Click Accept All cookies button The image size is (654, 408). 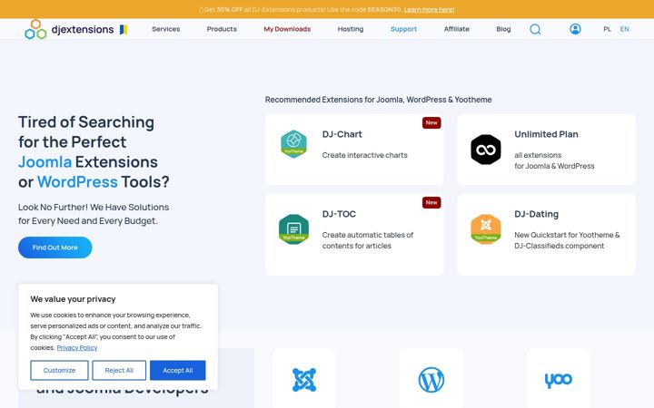coord(178,370)
